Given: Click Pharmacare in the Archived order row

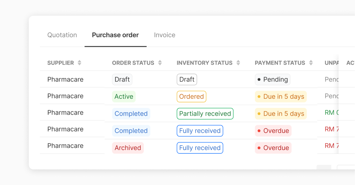Looking at the screenshot, I should point(65,146).
